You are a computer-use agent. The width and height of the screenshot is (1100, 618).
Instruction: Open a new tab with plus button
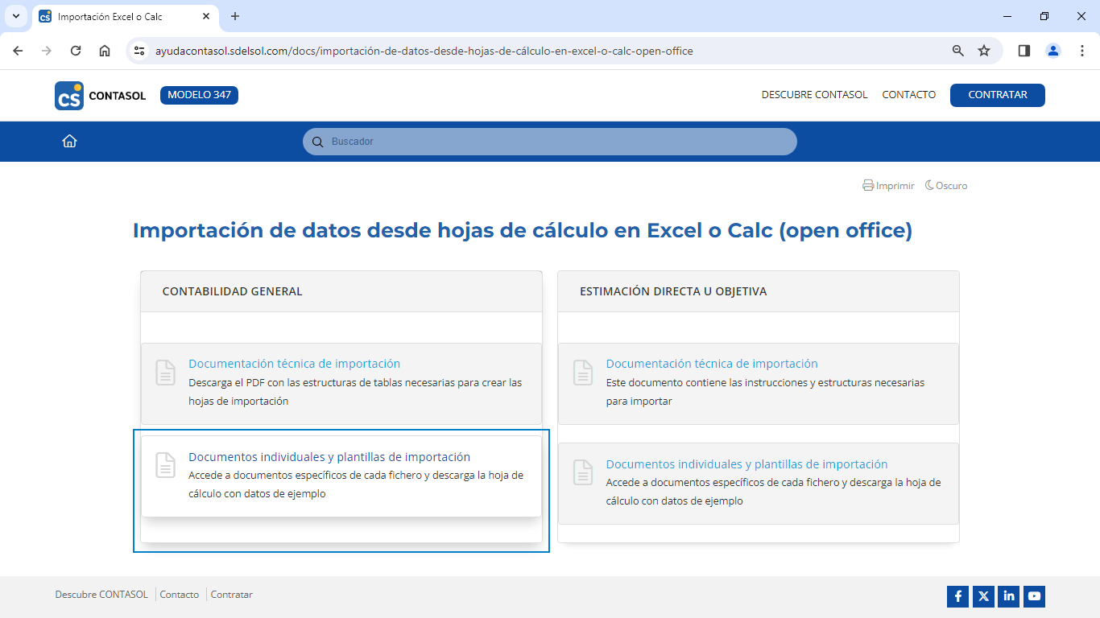(x=235, y=16)
